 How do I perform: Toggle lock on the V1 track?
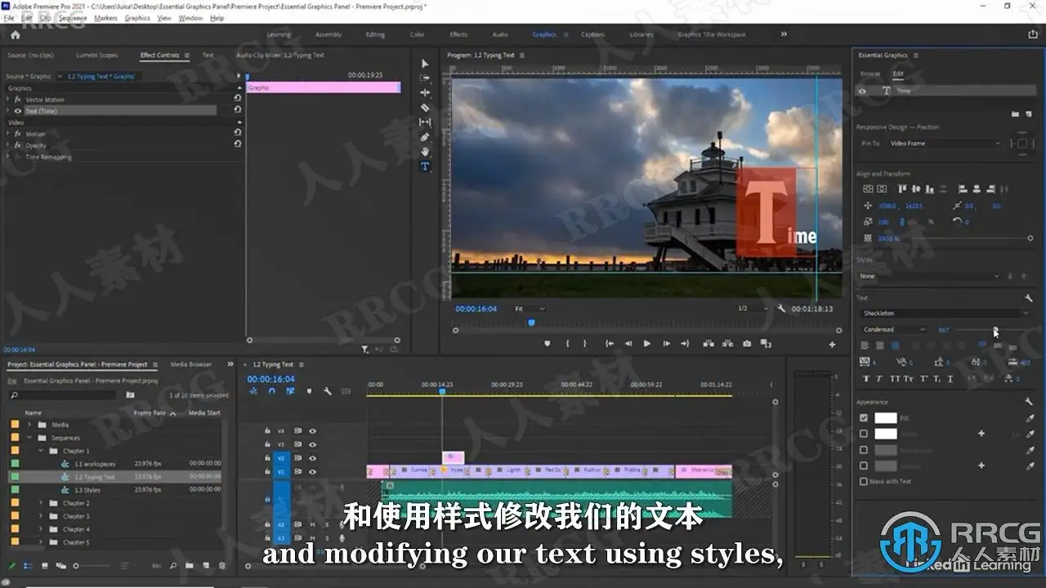(x=267, y=472)
